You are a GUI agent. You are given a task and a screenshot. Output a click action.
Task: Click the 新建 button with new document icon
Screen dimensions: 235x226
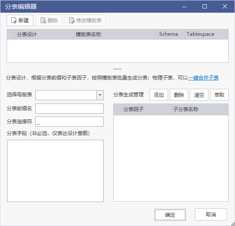tap(20, 20)
